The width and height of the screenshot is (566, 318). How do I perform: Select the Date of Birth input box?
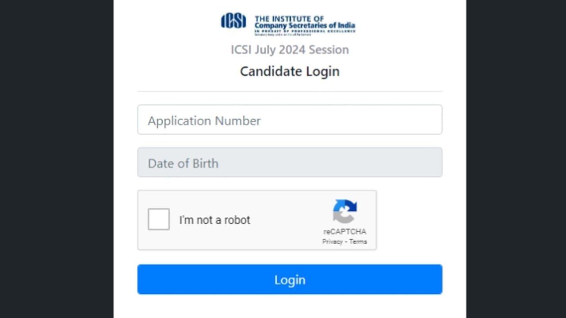click(x=290, y=163)
